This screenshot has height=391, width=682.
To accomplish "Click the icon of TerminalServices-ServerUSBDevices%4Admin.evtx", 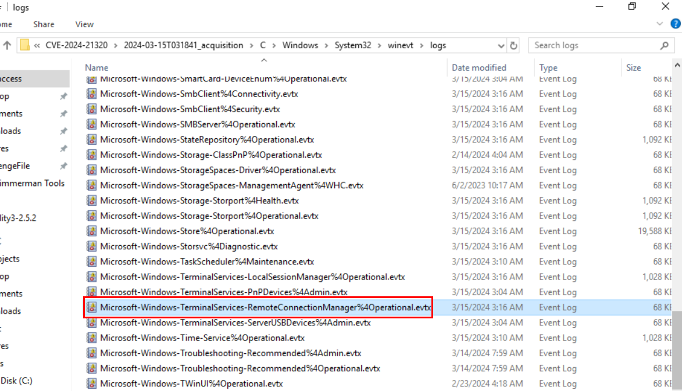I will 91,322.
